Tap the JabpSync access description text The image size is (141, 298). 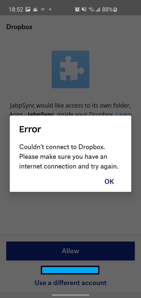click(70, 110)
